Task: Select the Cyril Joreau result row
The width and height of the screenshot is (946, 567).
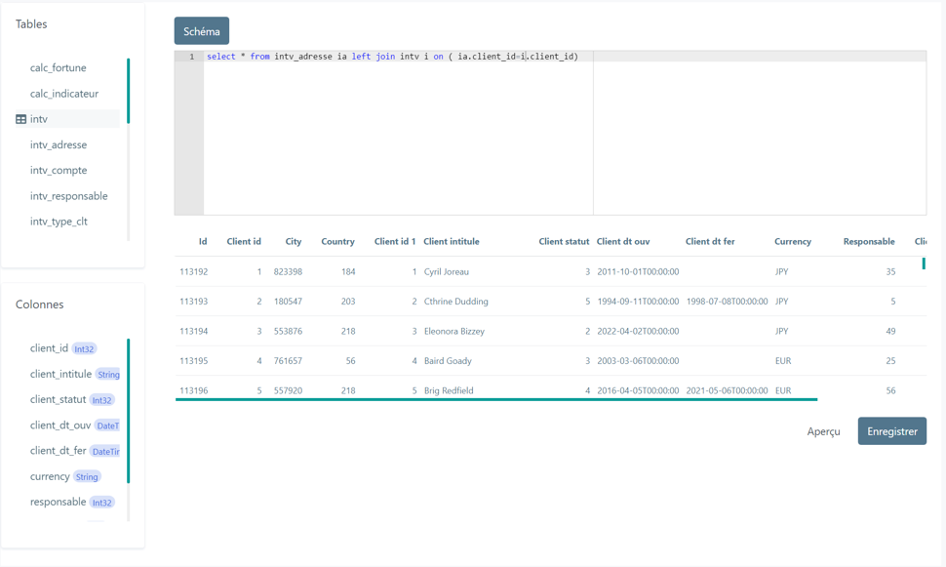Action: 550,271
